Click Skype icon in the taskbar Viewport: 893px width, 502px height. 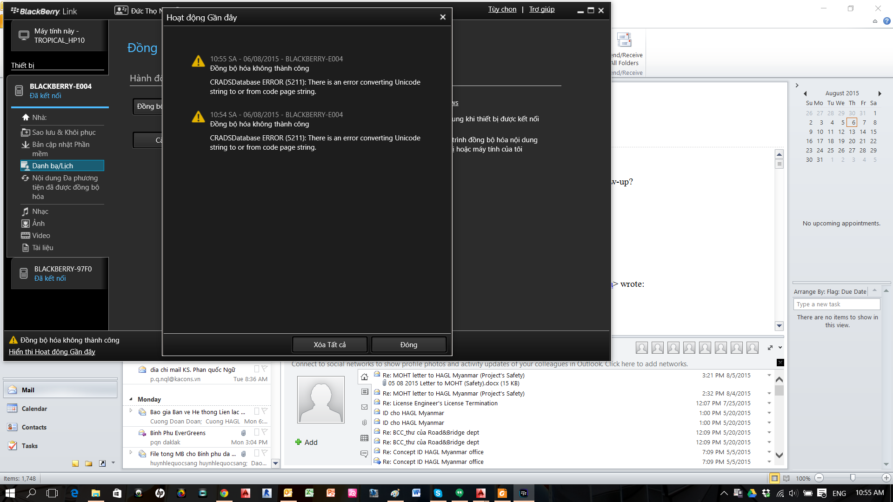(438, 493)
